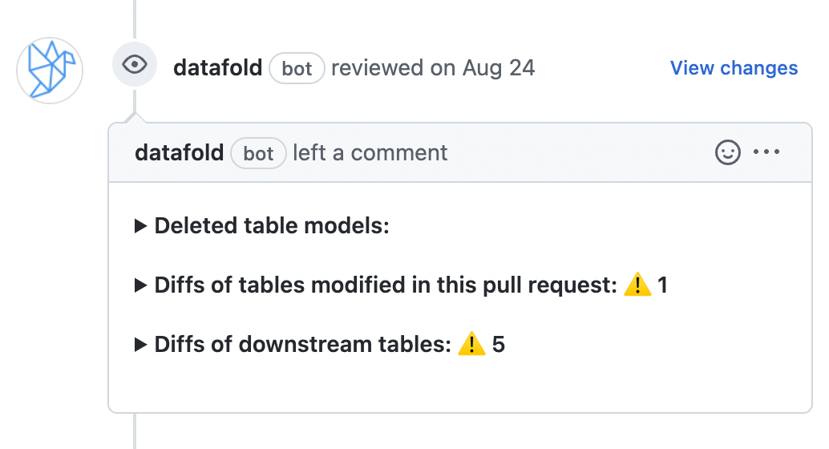Open the smiley reaction picker
Screen dimensions: 829x449
[727, 152]
